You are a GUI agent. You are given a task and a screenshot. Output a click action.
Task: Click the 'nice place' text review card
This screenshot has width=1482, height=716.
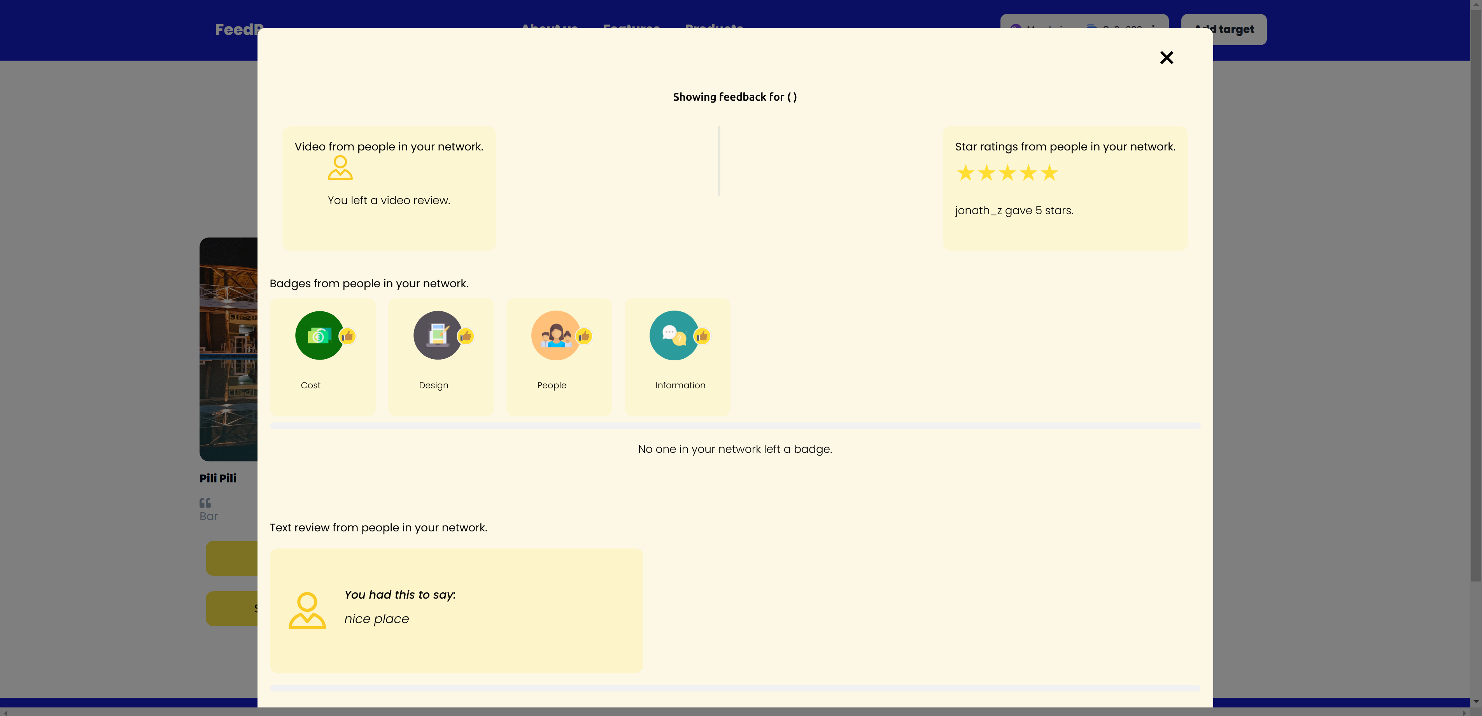(456, 610)
